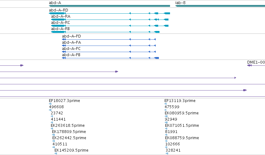Screen dimensions: 265x155
Task: Click the insertion marker below 81991
Action: click(166, 135)
